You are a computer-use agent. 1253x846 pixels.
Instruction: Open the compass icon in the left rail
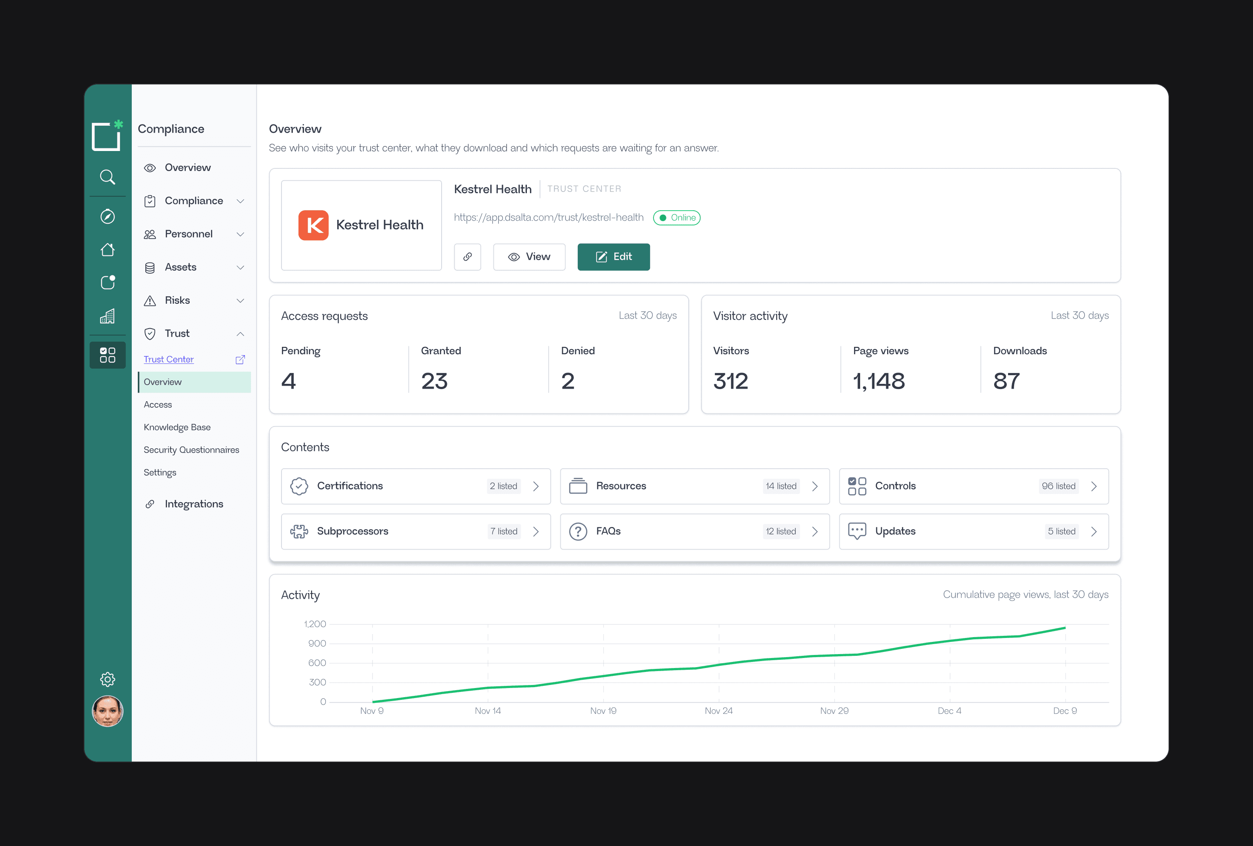[x=107, y=216]
